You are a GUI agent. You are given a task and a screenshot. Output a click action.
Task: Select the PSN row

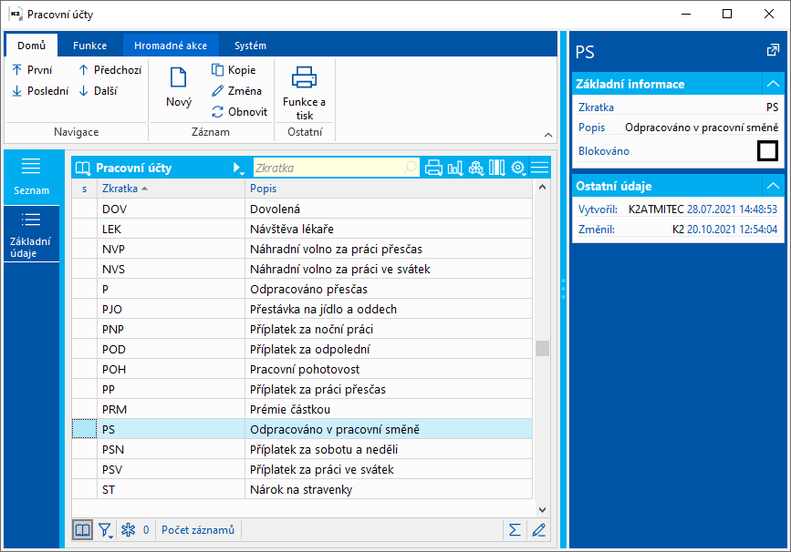click(x=302, y=449)
